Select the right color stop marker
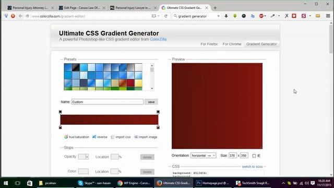334x188 pixels. click(x=158, y=127)
